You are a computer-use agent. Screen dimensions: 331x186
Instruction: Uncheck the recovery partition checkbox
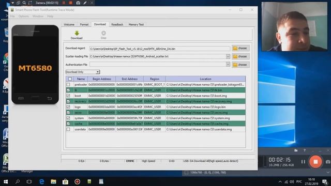(x=68, y=101)
